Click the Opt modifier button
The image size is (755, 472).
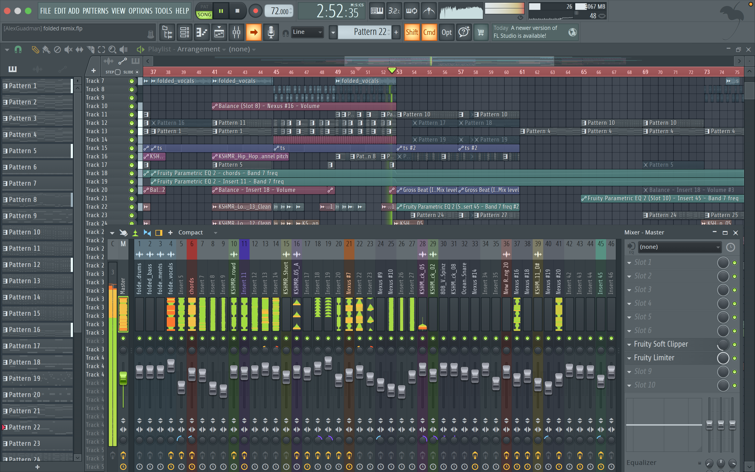point(446,32)
